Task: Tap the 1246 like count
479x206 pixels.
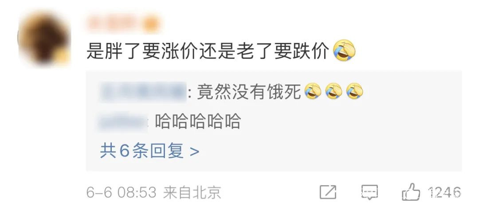Action: tap(444, 193)
